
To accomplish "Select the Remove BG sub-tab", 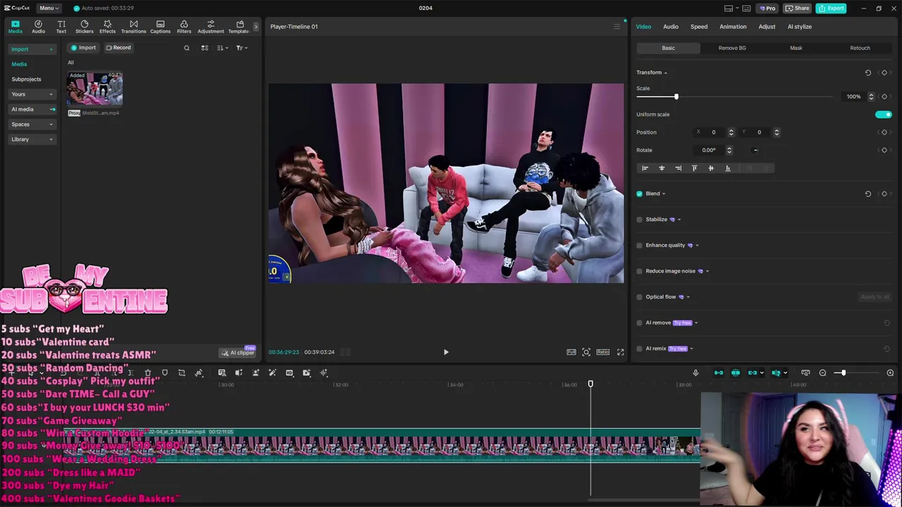I will [x=732, y=48].
